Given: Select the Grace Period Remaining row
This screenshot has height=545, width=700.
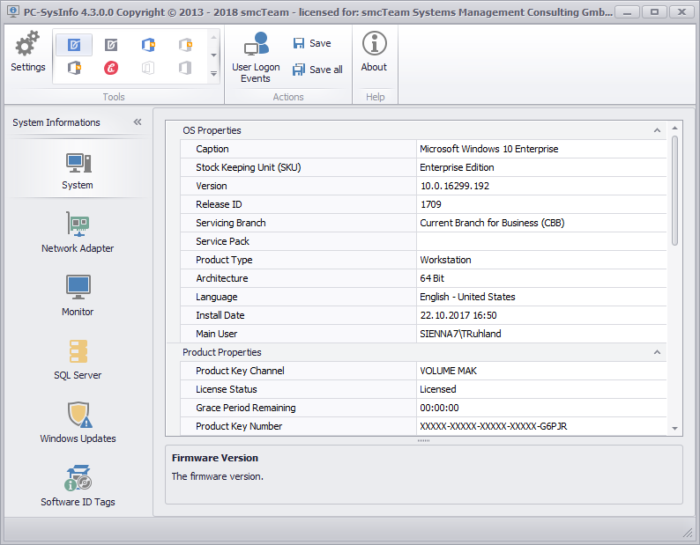Looking at the screenshot, I should (423, 408).
